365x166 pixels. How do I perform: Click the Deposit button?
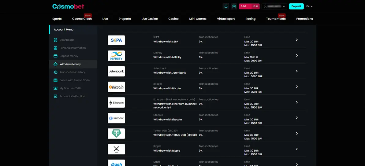[296, 6]
